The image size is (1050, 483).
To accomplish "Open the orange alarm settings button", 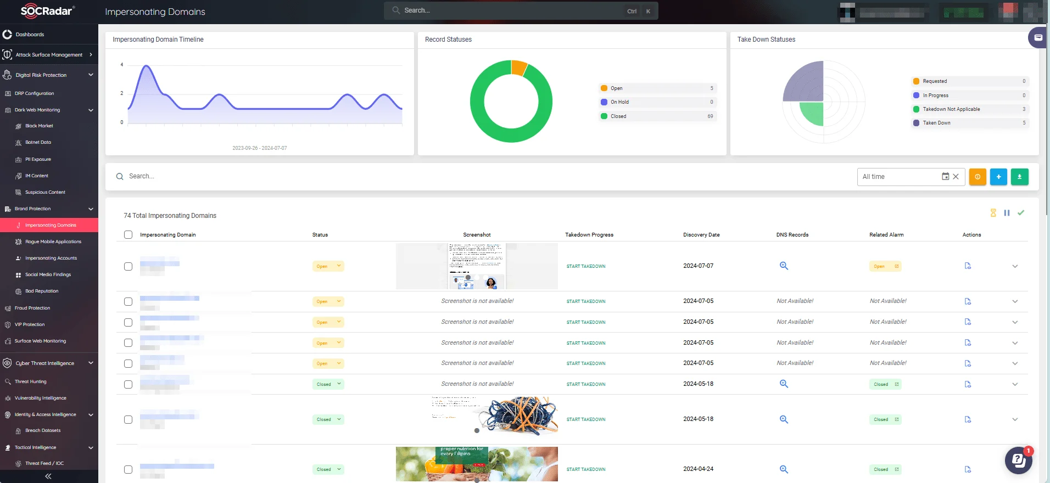I will [978, 177].
